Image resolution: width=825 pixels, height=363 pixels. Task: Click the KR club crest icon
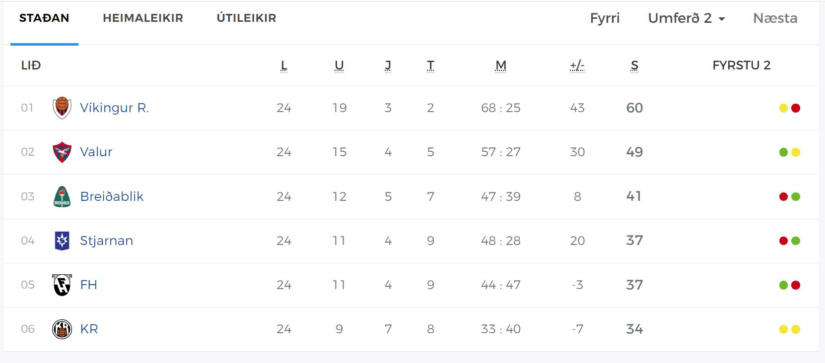62,329
